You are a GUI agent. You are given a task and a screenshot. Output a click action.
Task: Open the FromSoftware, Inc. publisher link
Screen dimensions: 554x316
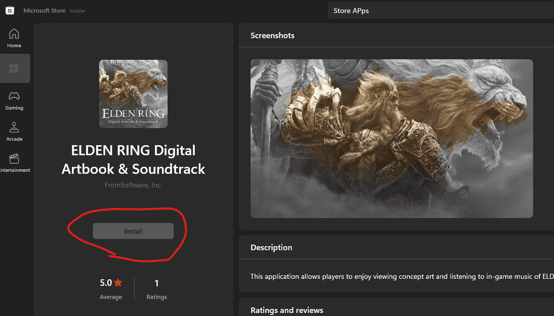(x=133, y=185)
